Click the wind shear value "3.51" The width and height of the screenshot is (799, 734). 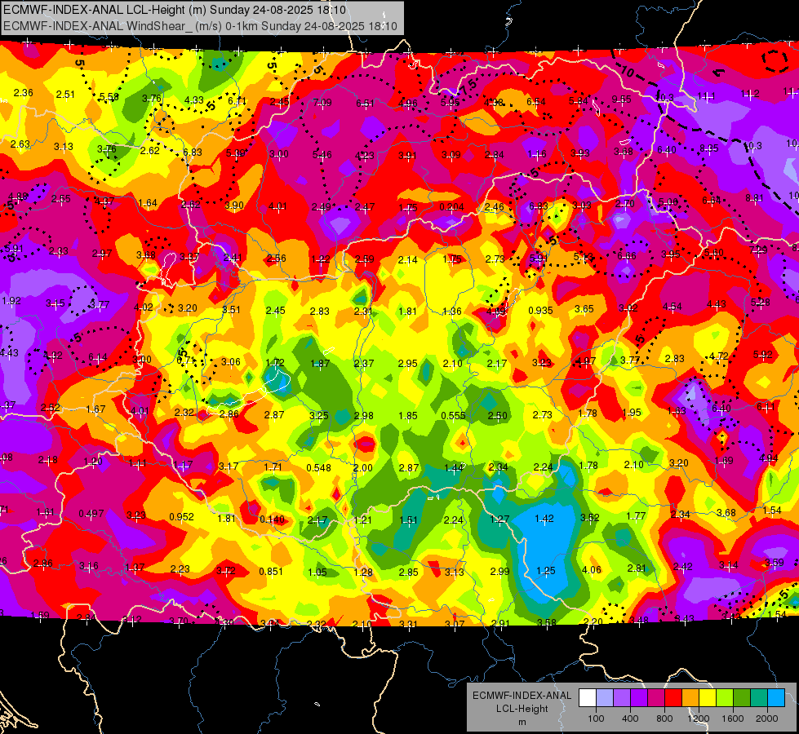click(231, 309)
